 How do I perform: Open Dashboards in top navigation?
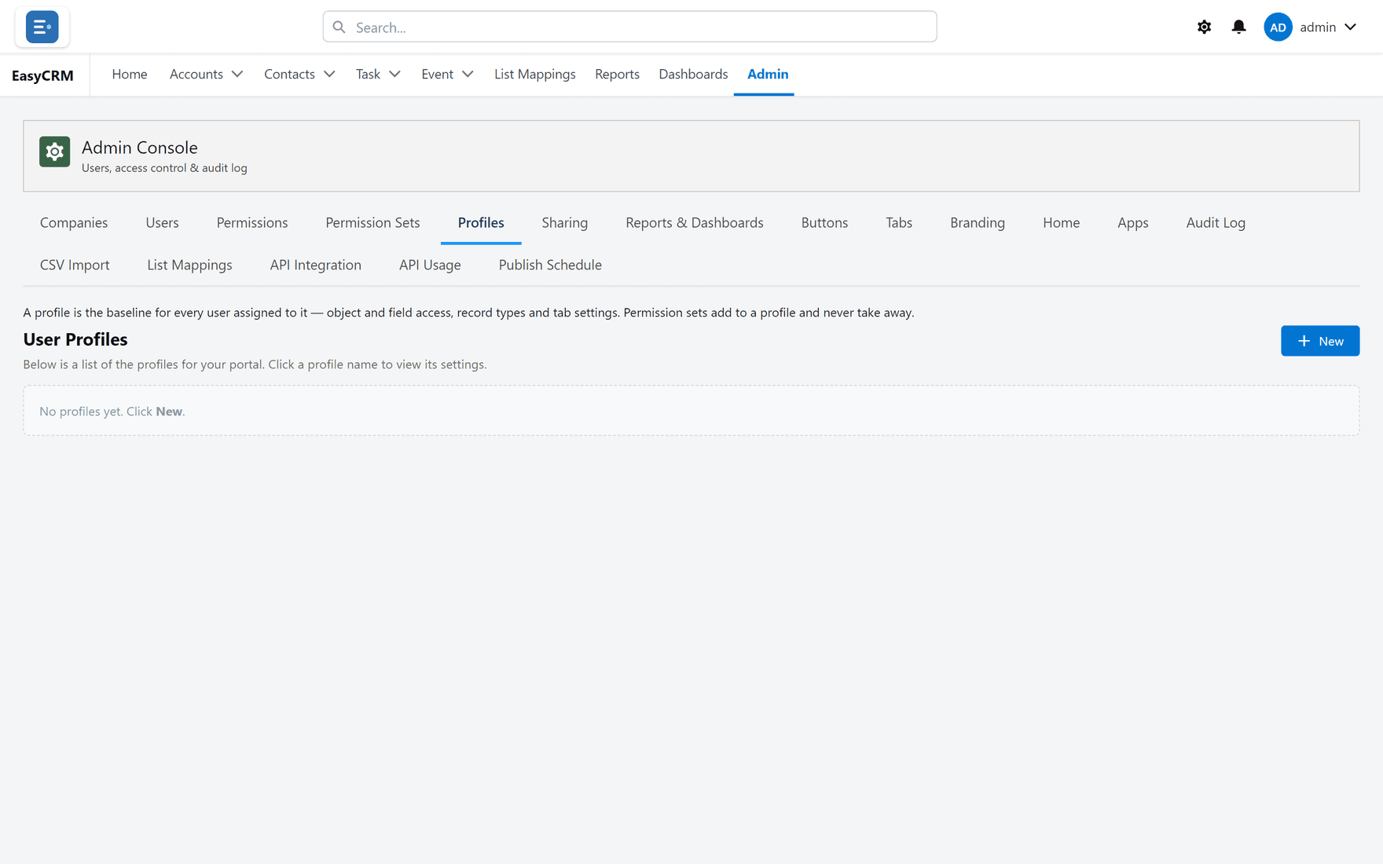(x=693, y=74)
